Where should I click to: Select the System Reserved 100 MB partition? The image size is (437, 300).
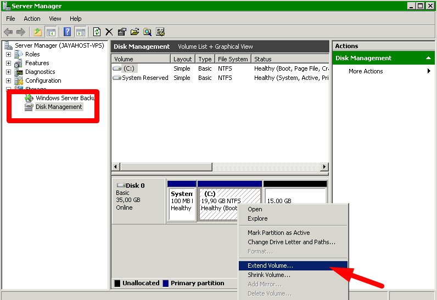182,201
